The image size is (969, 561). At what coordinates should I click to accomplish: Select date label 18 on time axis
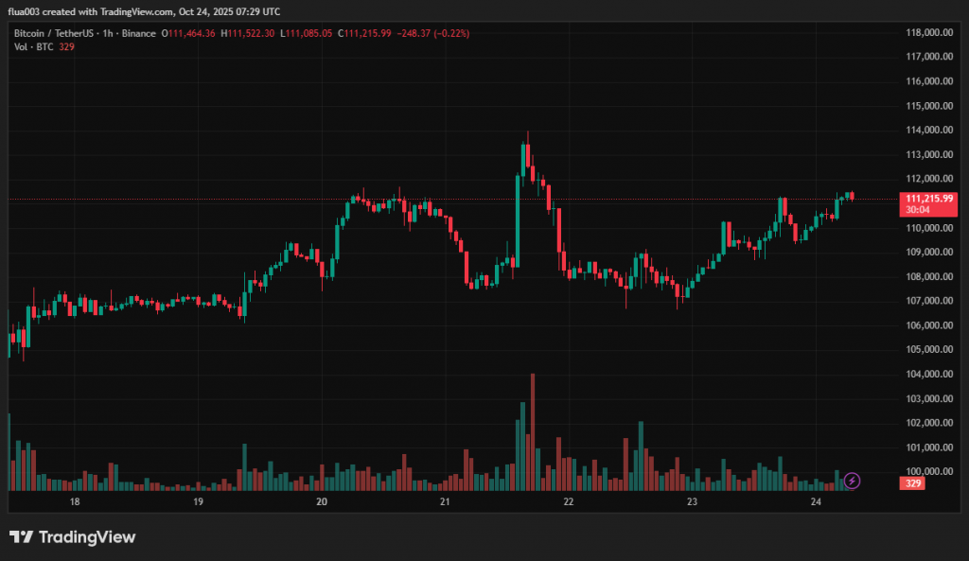[74, 501]
